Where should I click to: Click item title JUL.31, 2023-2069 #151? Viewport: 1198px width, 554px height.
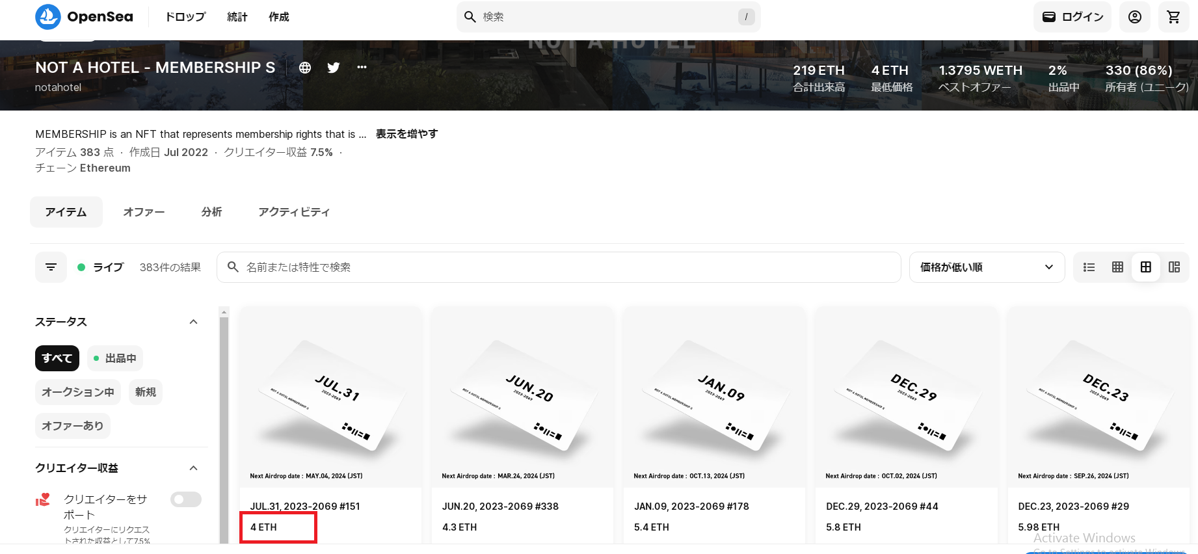tap(305, 507)
